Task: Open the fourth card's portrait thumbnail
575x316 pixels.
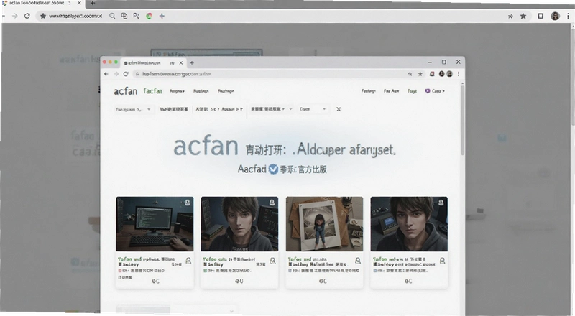Action: pyautogui.click(x=409, y=224)
